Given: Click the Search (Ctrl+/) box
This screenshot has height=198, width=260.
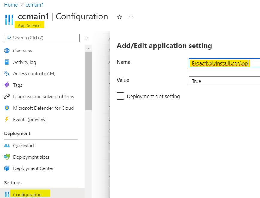Looking at the screenshot, I should click(x=42, y=38).
